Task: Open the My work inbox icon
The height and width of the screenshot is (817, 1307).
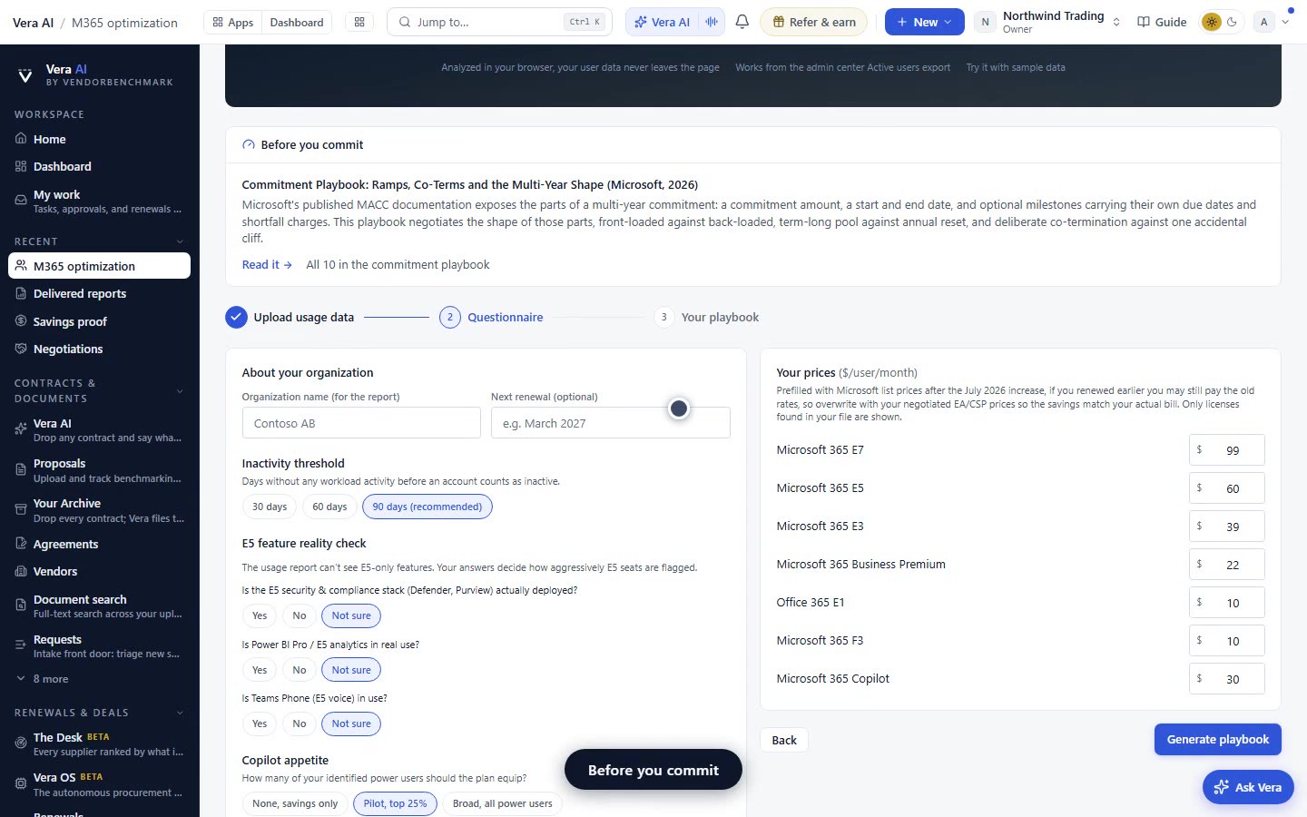Action: point(21,201)
